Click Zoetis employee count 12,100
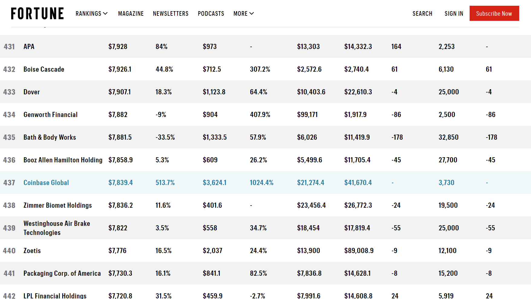 pyautogui.click(x=448, y=251)
